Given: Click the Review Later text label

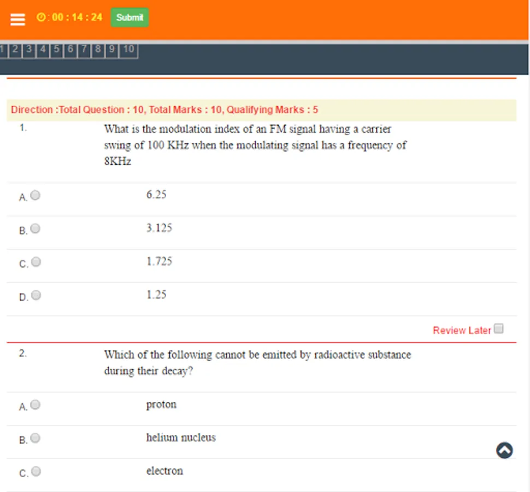Looking at the screenshot, I should [x=461, y=330].
